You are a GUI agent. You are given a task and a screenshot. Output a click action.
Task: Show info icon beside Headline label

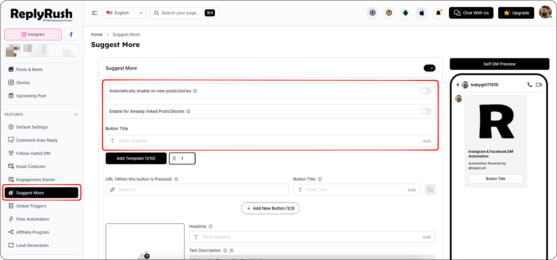[x=211, y=227]
